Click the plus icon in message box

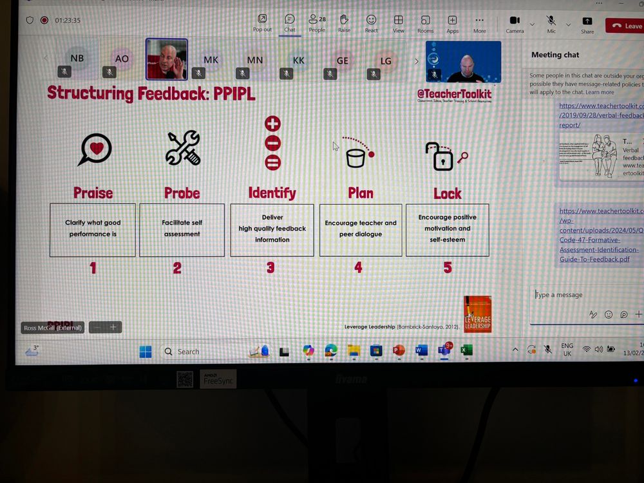coord(638,314)
